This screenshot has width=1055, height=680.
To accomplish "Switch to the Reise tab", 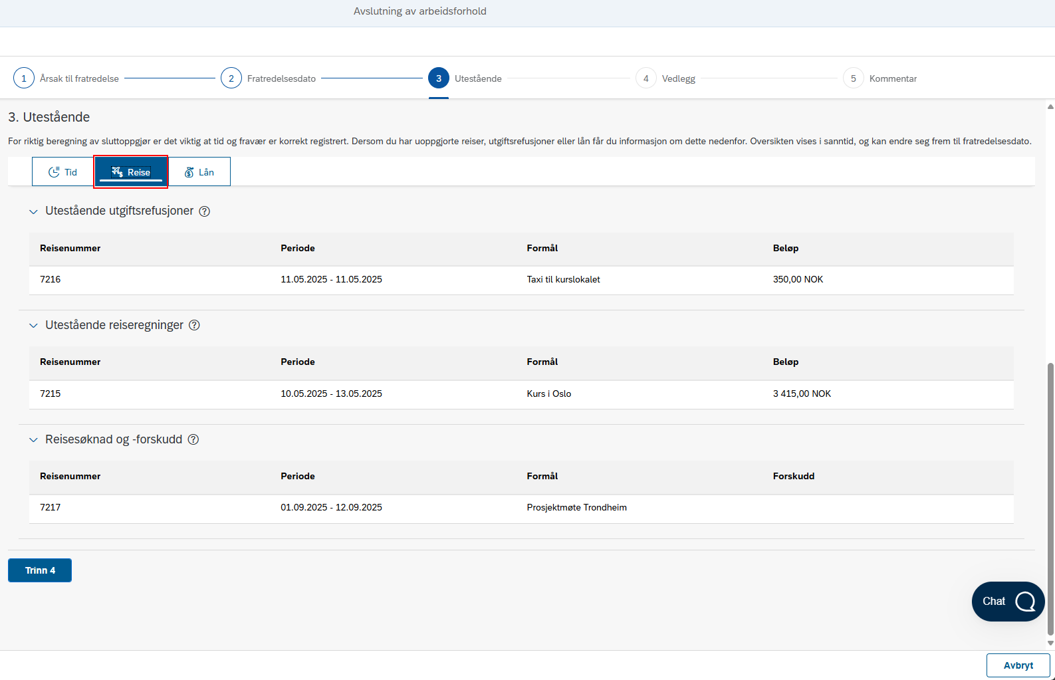I will coord(131,171).
